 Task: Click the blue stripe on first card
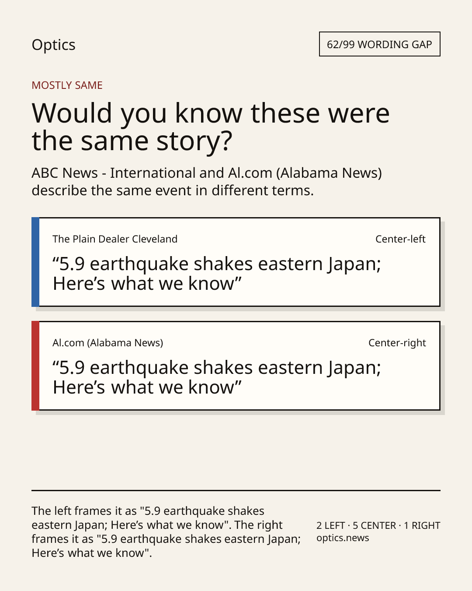coord(35,262)
